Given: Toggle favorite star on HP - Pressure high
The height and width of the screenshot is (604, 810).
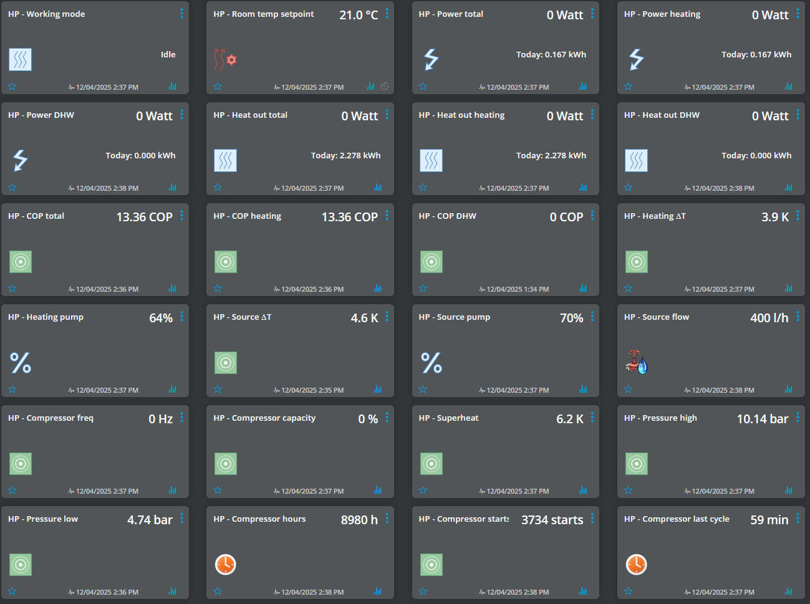Looking at the screenshot, I should pyautogui.click(x=628, y=491).
